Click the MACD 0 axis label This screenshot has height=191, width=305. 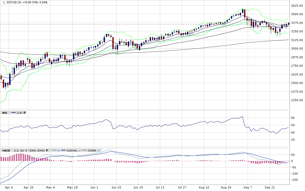point(292,161)
